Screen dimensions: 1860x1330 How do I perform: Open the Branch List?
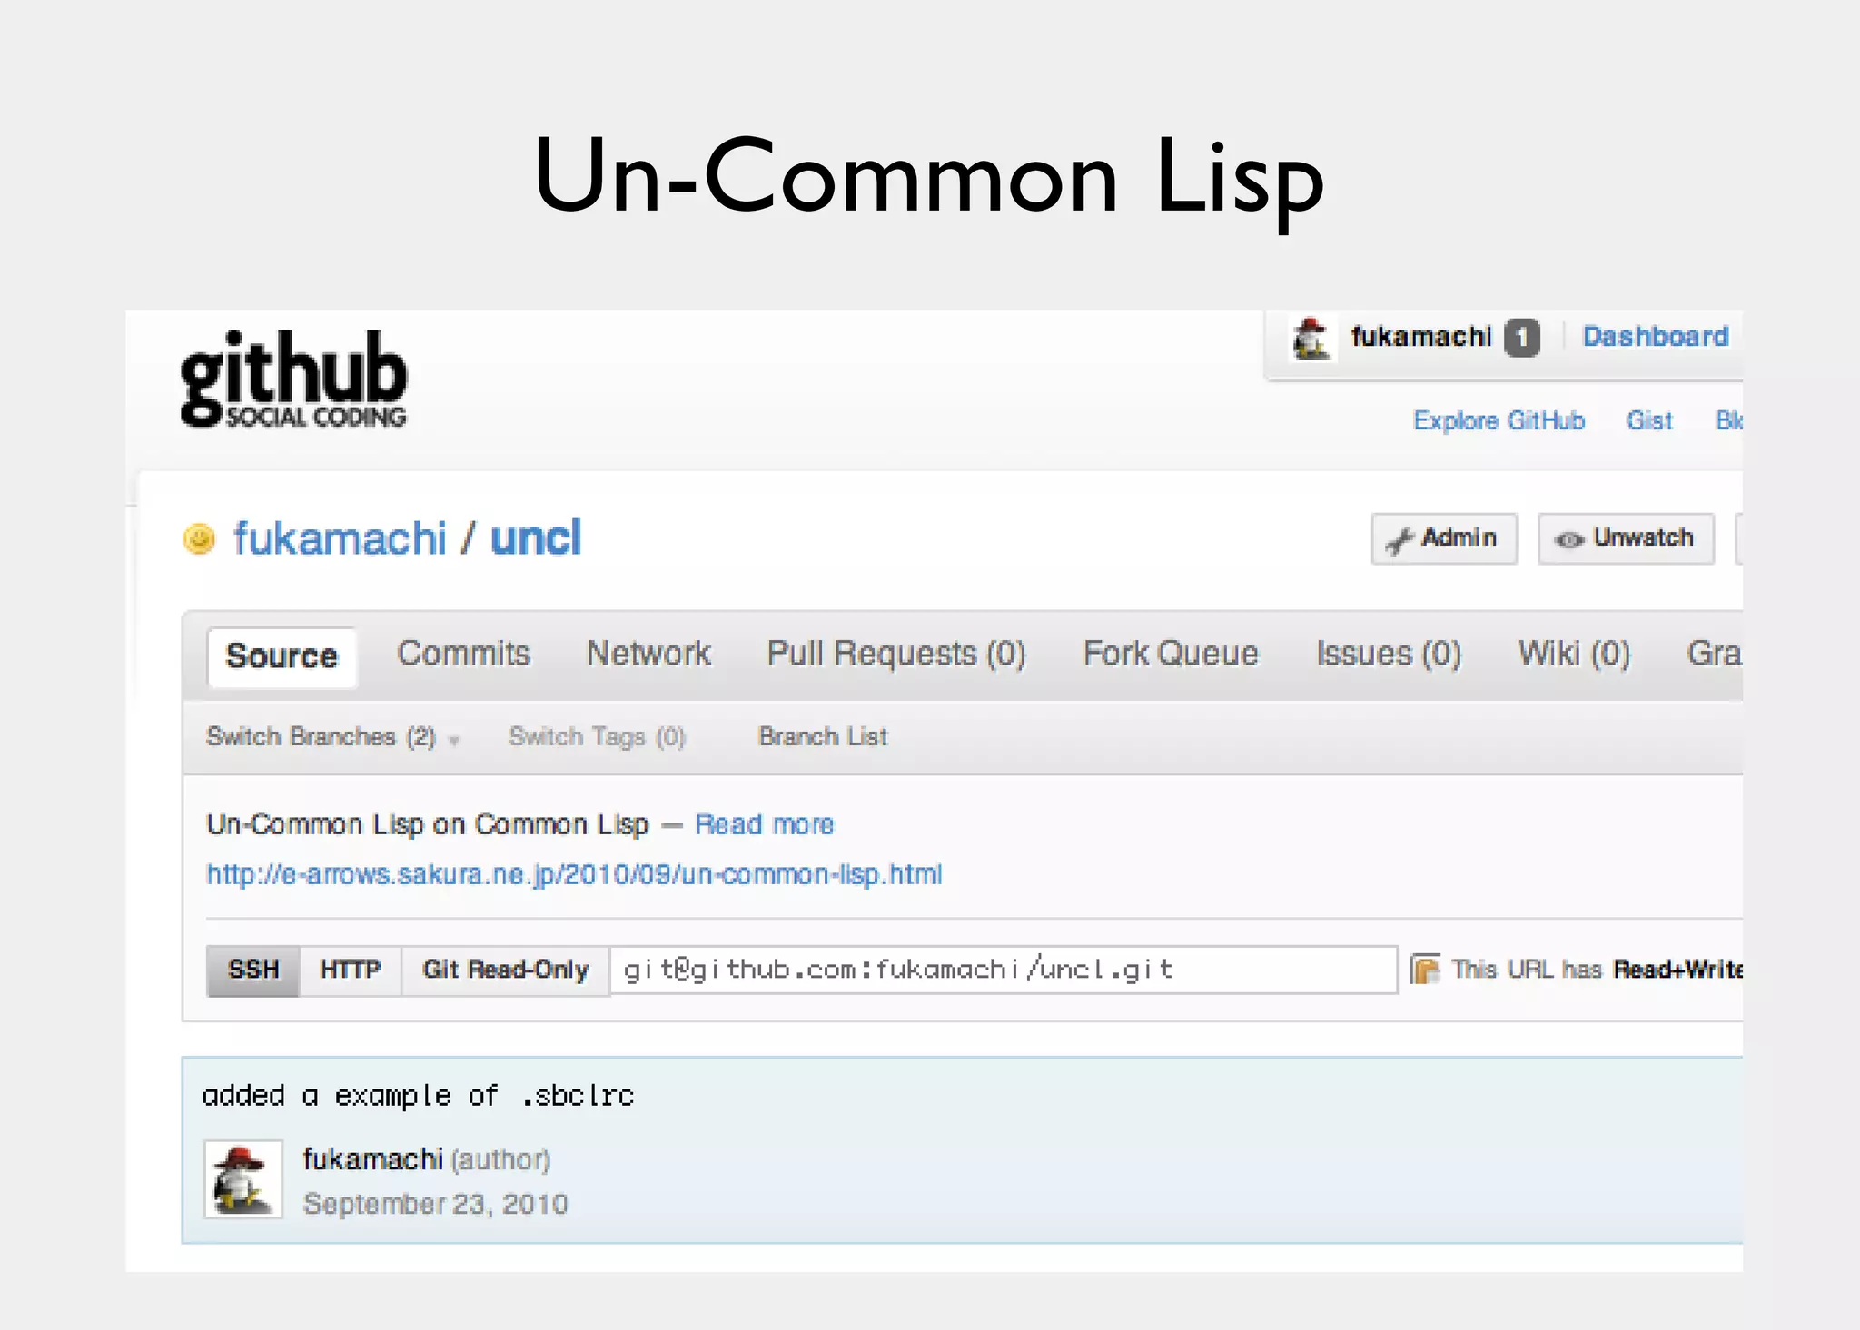point(823,736)
